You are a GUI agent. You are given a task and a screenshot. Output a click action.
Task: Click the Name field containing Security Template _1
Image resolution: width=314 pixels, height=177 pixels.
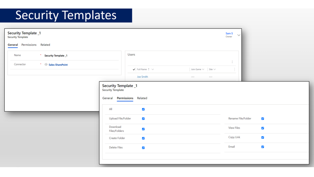coord(56,55)
